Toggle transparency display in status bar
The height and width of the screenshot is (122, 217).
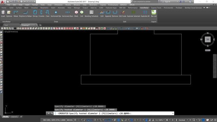[119, 120]
